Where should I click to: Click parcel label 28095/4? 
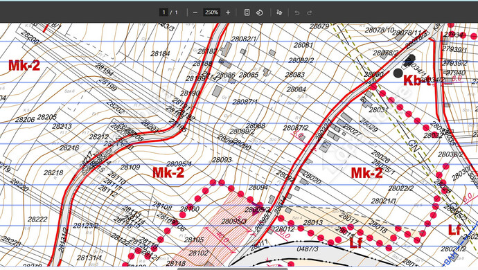point(179,164)
